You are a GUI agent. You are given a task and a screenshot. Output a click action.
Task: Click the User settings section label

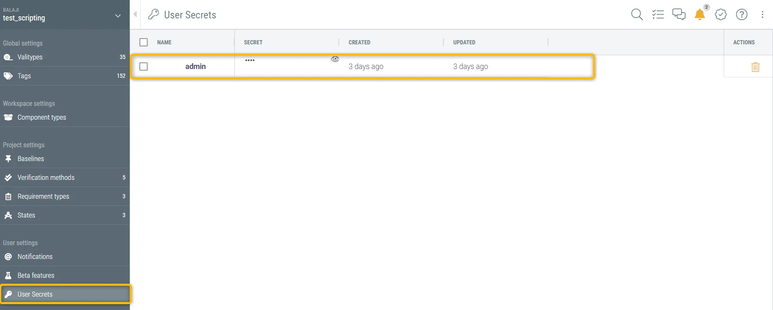tap(20, 243)
